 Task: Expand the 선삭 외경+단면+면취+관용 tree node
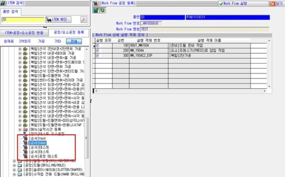tap(20, 89)
